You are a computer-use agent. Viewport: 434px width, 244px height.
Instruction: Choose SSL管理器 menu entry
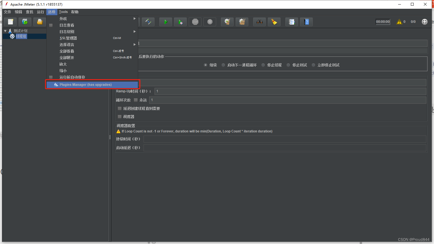coord(92,38)
